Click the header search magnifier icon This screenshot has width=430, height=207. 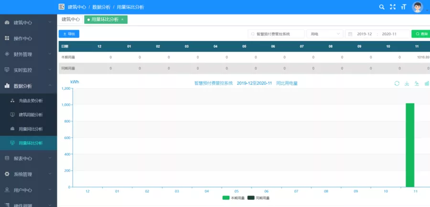click(x=381, y=7)
